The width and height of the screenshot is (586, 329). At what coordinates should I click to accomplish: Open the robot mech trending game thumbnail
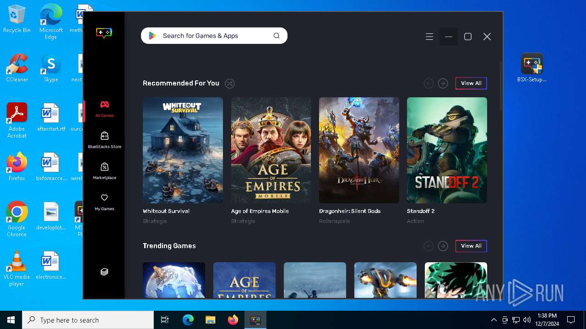385,280
